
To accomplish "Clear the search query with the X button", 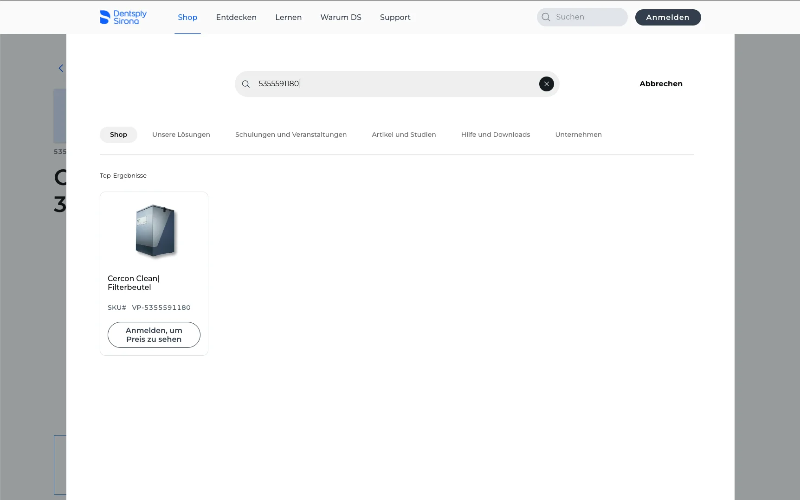I will pos(546,84).
